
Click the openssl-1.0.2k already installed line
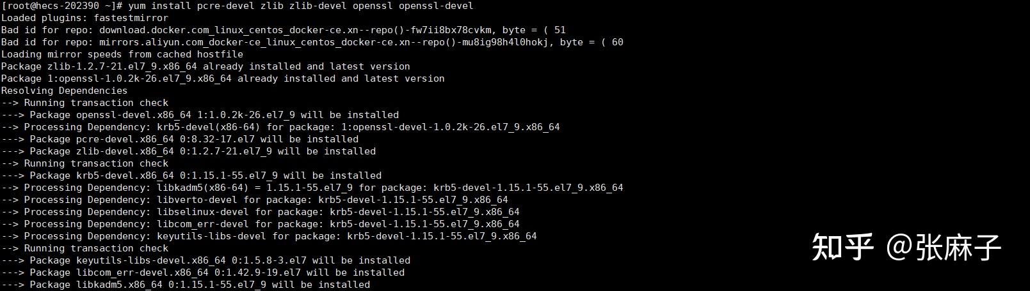pyautogui.click(x=223, y=78)
